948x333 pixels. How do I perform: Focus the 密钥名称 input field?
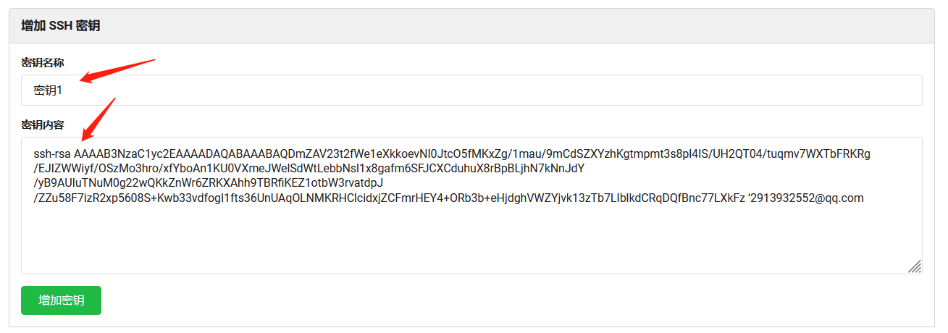(471, 90)
